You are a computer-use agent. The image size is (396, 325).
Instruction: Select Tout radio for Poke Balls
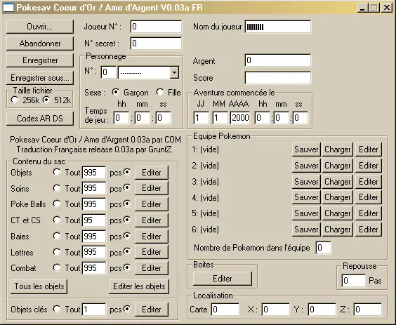tap(57, 204)
